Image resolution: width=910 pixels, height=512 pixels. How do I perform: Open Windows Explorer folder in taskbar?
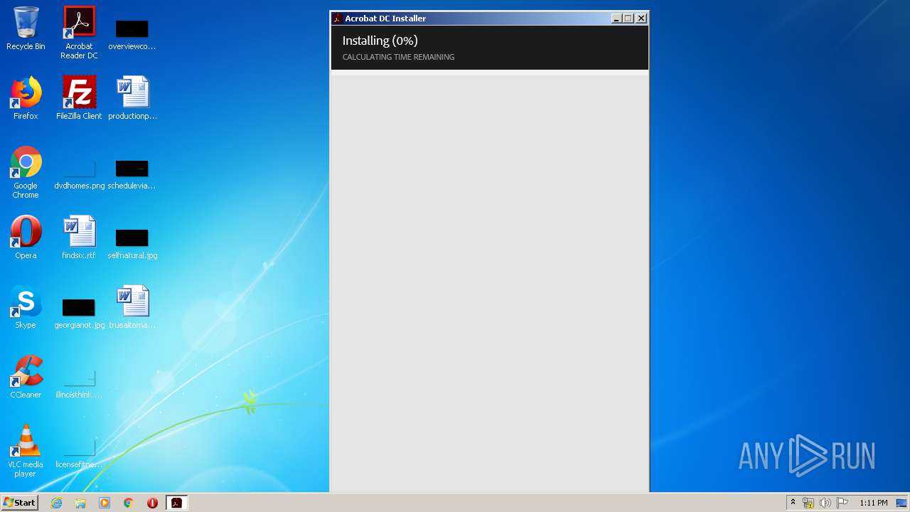click(80, 503)
